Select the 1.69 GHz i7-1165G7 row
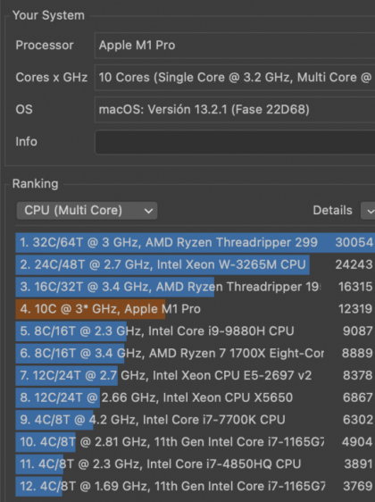Viewport: 375px width, 502px height. tap(196, 486)
